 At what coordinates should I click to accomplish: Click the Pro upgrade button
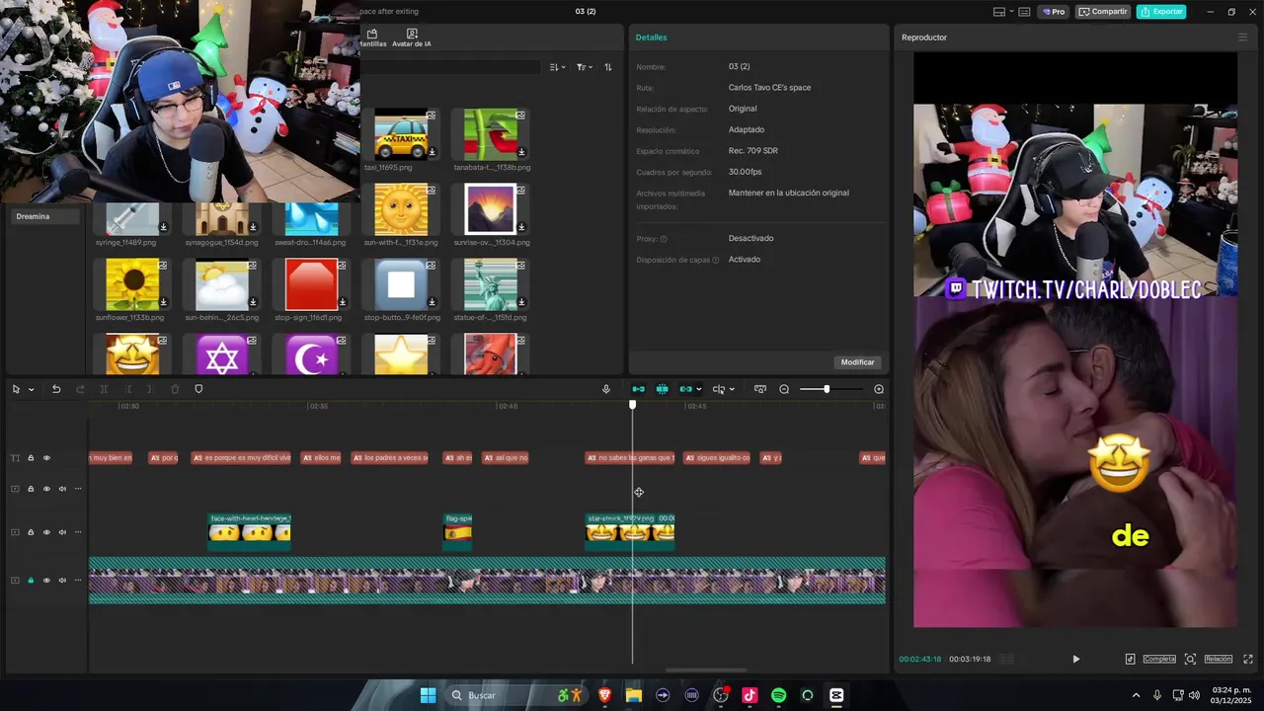tap(1054, 12)
